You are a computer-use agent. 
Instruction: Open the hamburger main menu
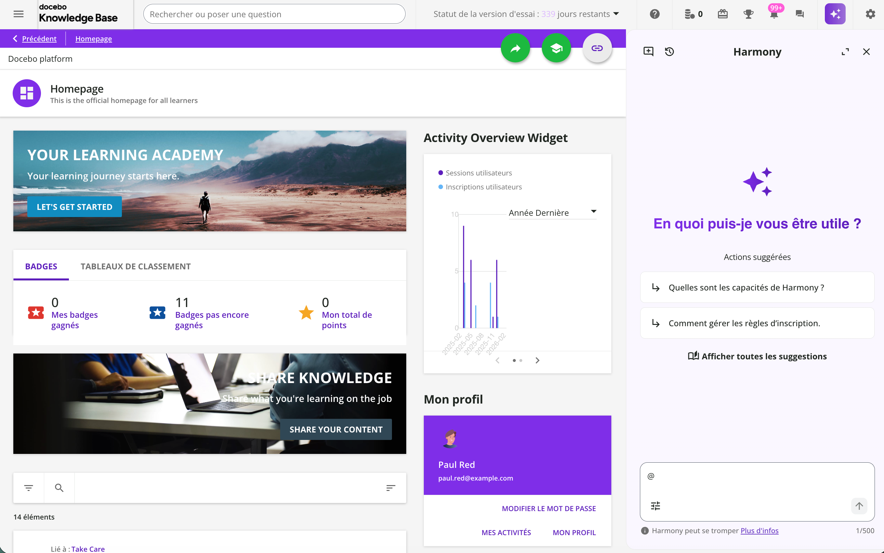pyautogui.click(x=18, y=14)
